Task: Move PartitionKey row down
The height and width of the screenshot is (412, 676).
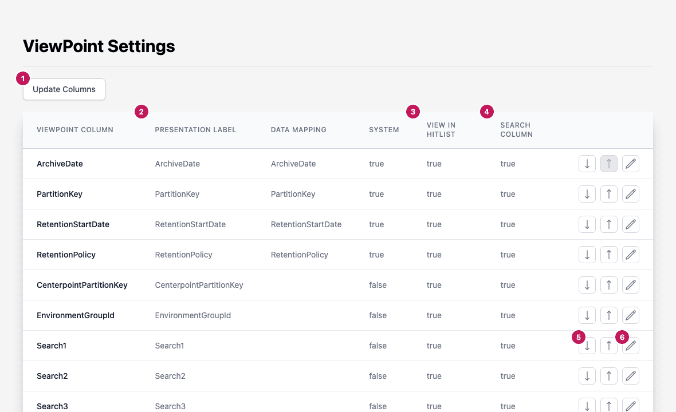Action: pyautogui.click(x=587, y=194)
